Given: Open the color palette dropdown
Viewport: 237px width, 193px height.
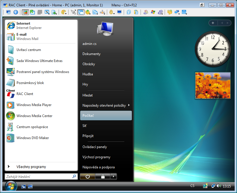Looking at the screenshot, I should tap(64, 12).
